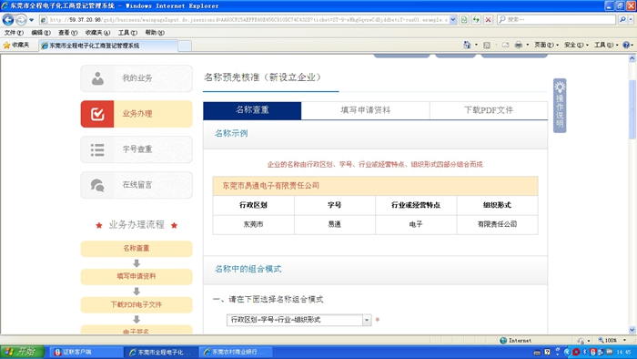Viewport: 637px width, 359px height.
Task: Switch to the 下载PDF文件 tab
Action: [x=489, y=110]
